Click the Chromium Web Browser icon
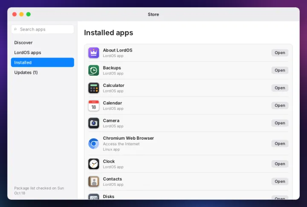 click(93, 144)
